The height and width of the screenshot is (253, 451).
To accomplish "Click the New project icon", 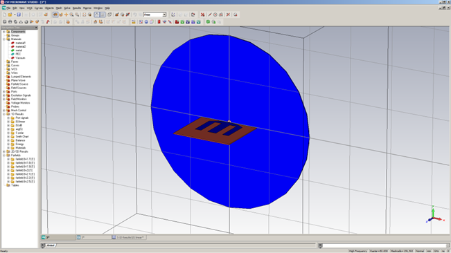I will pos(4,15).
